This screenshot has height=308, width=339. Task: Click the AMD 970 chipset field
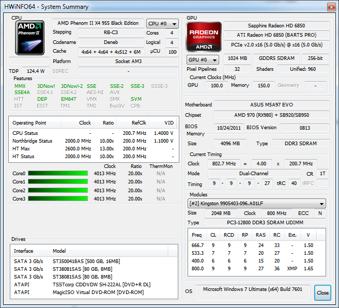click(x=271, y=115)
